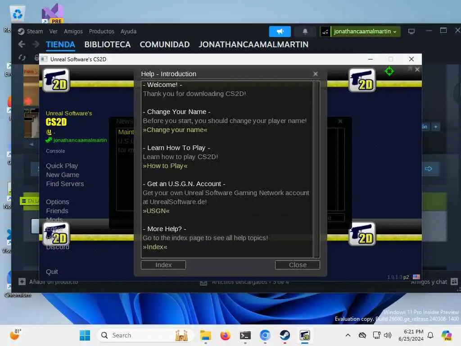Screen dimensions: 461x346
Task: Click »Change your name« link
Action: point(175,130)
